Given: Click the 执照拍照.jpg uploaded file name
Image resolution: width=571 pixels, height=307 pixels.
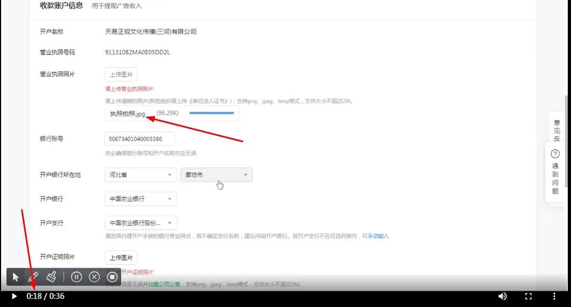Looking at the screenshot, I should pos(128,114).
